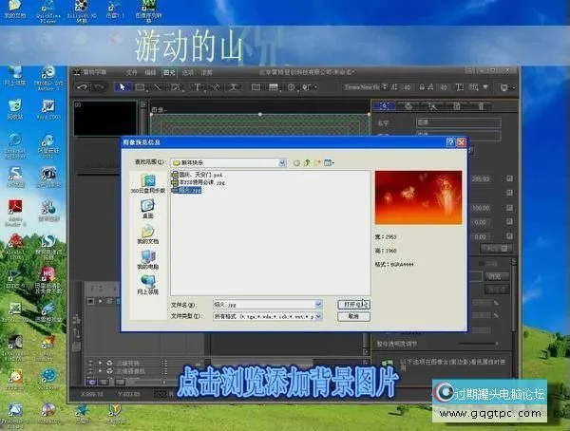Click the funnel icon in the toolbar
This screenshot has width=570, height=431.
(x=485, y=87)
